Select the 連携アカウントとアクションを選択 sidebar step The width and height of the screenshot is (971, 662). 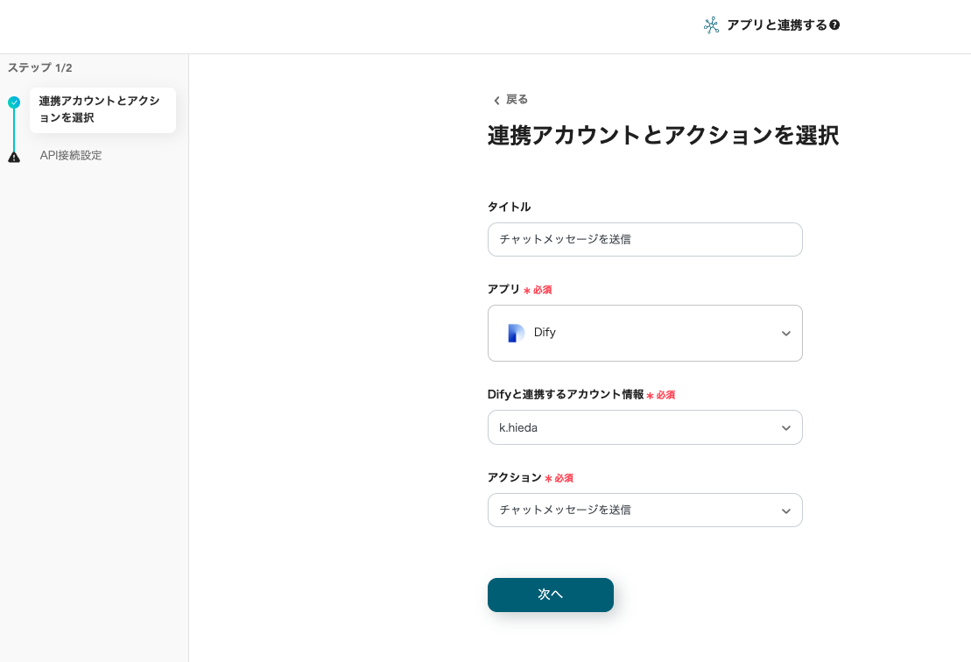102,109
